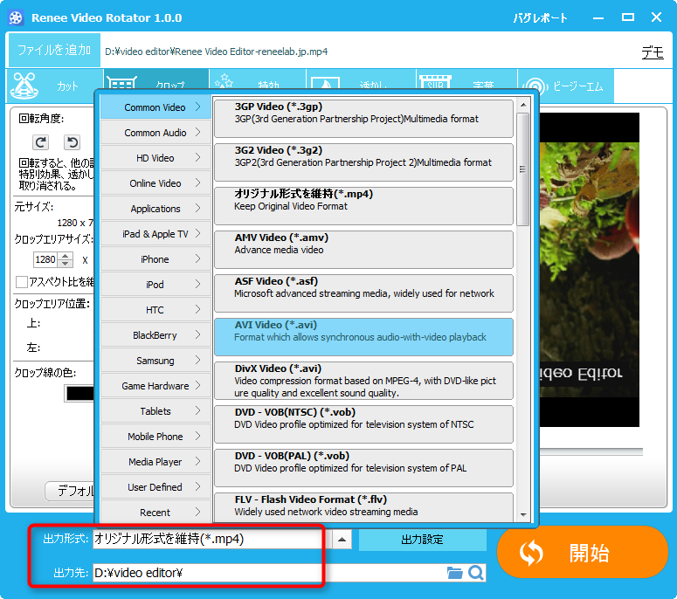Choose the DVD - VOB(NTSC) format
Viewport: 677px width, 599px height.
click(363, 423)
